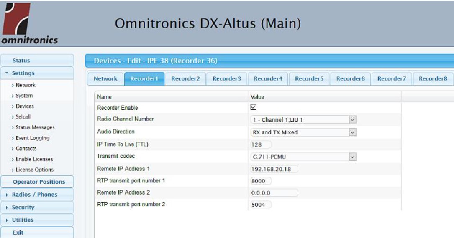454x238 pixels.
Task: Go to Event Logging settings
Action: point(32,138)
